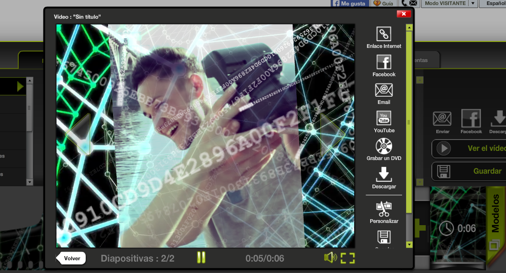Upload video to YouTube

click(x=384, y=118)
